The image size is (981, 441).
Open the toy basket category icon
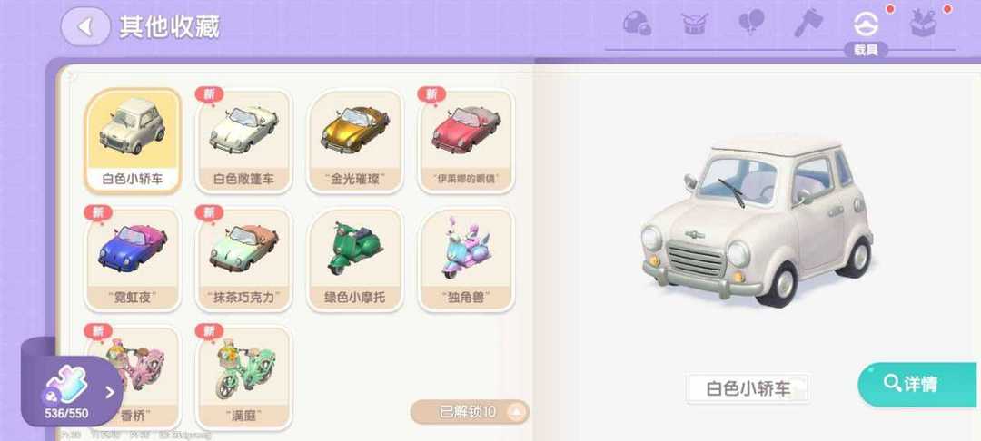[x=924, y=24]
